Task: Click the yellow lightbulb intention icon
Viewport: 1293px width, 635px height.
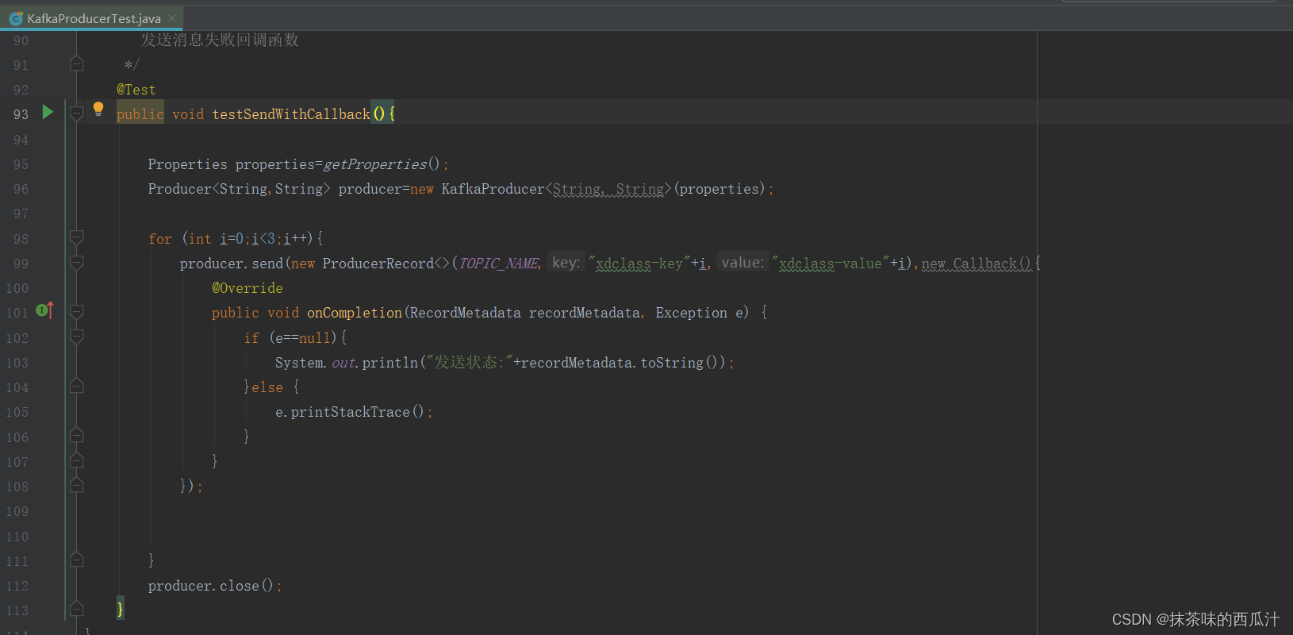Action: coord(98,110)
